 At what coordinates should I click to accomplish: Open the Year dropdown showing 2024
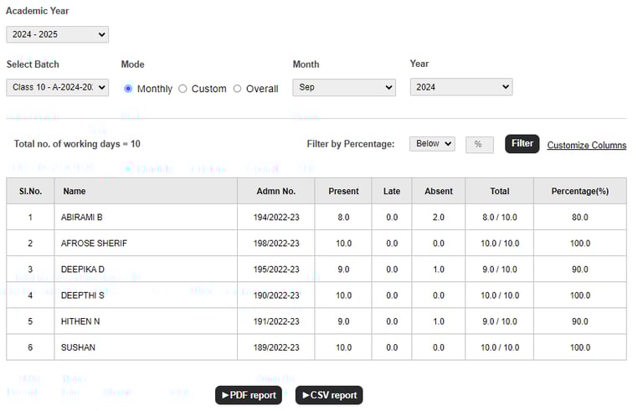click(460, 87)
